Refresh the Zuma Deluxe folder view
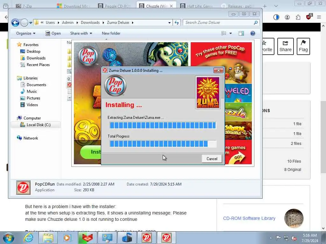Image resolution: width=326 pixels, height=244 pixels. click(177, 23)
